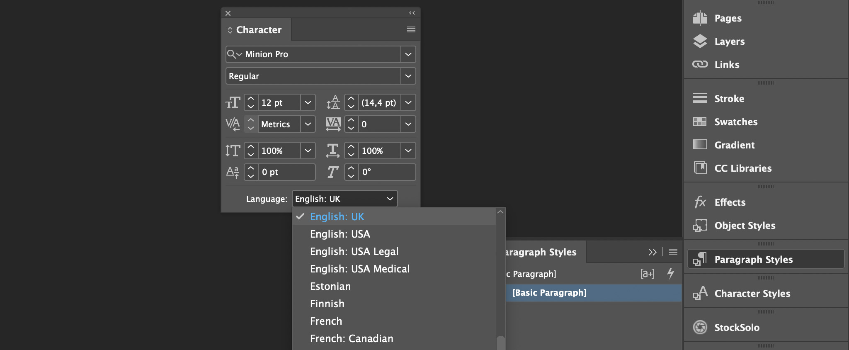Click the clear overrides [a+] icon

[x=647, y=274]
